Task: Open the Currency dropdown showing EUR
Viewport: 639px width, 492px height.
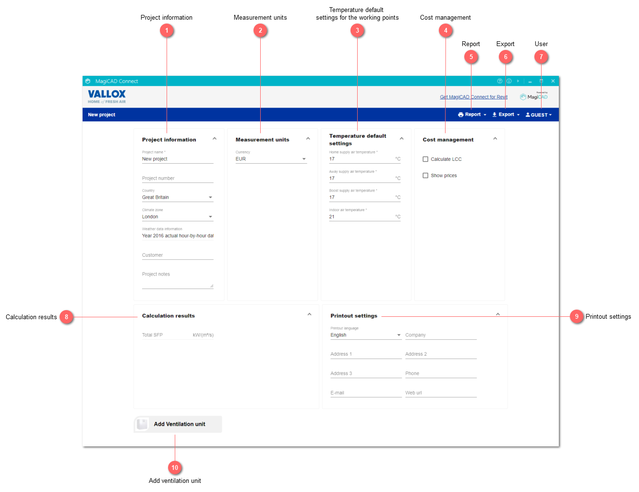Action: pos(271,159)
